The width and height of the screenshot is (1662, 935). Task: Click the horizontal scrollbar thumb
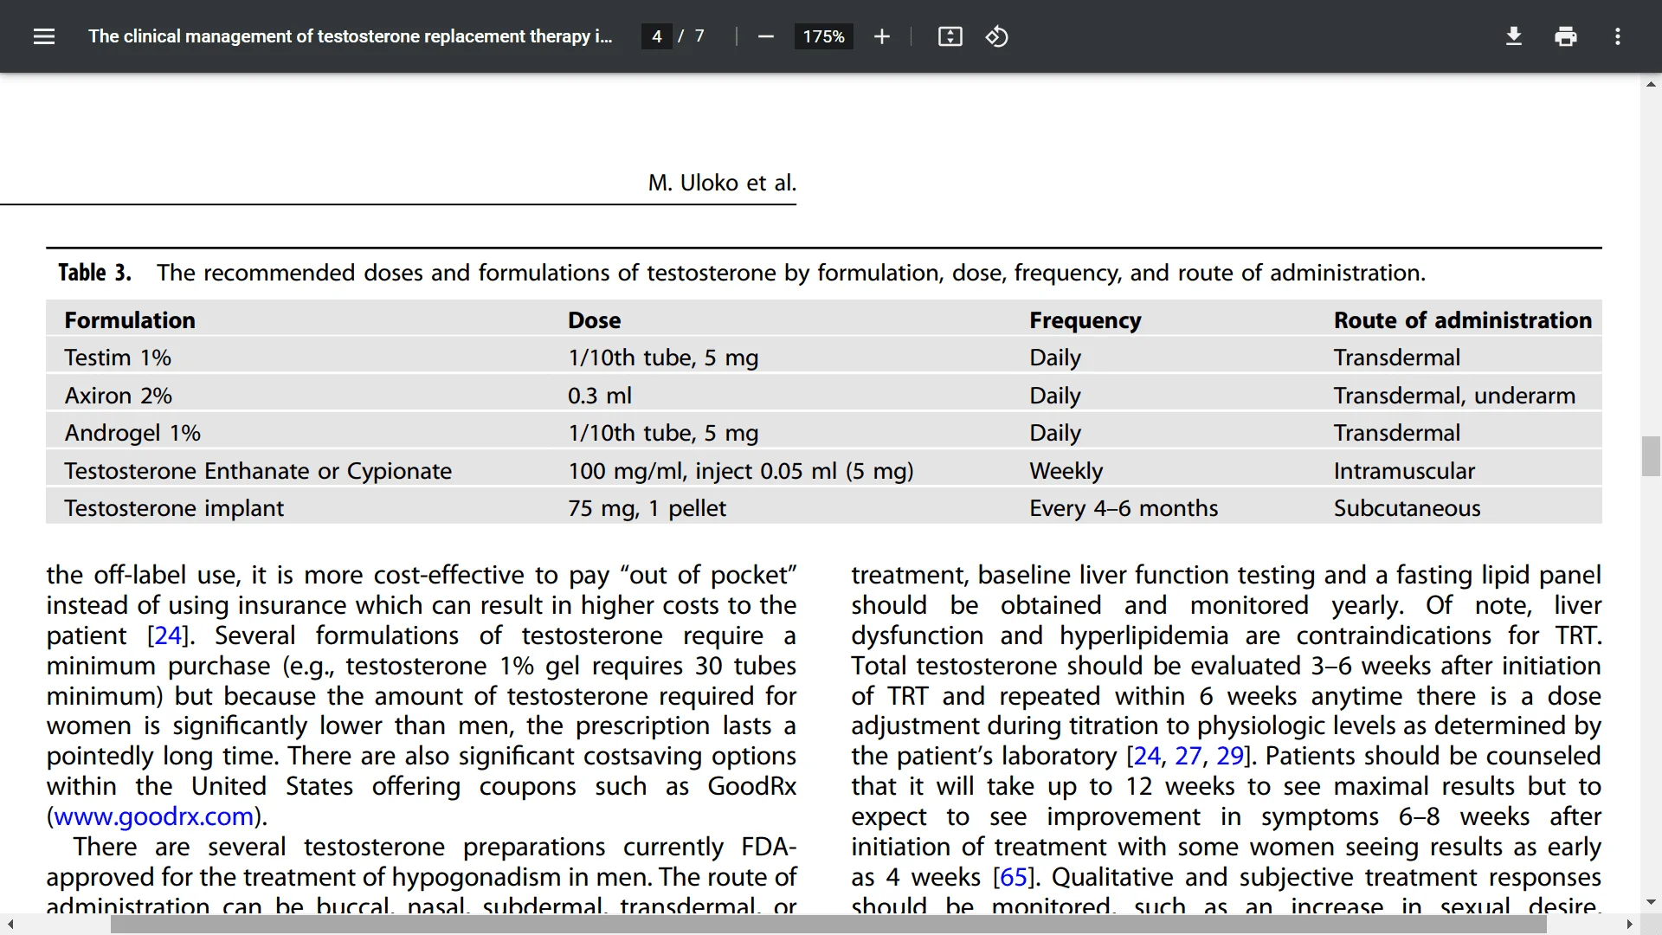[x=828, y=925]
